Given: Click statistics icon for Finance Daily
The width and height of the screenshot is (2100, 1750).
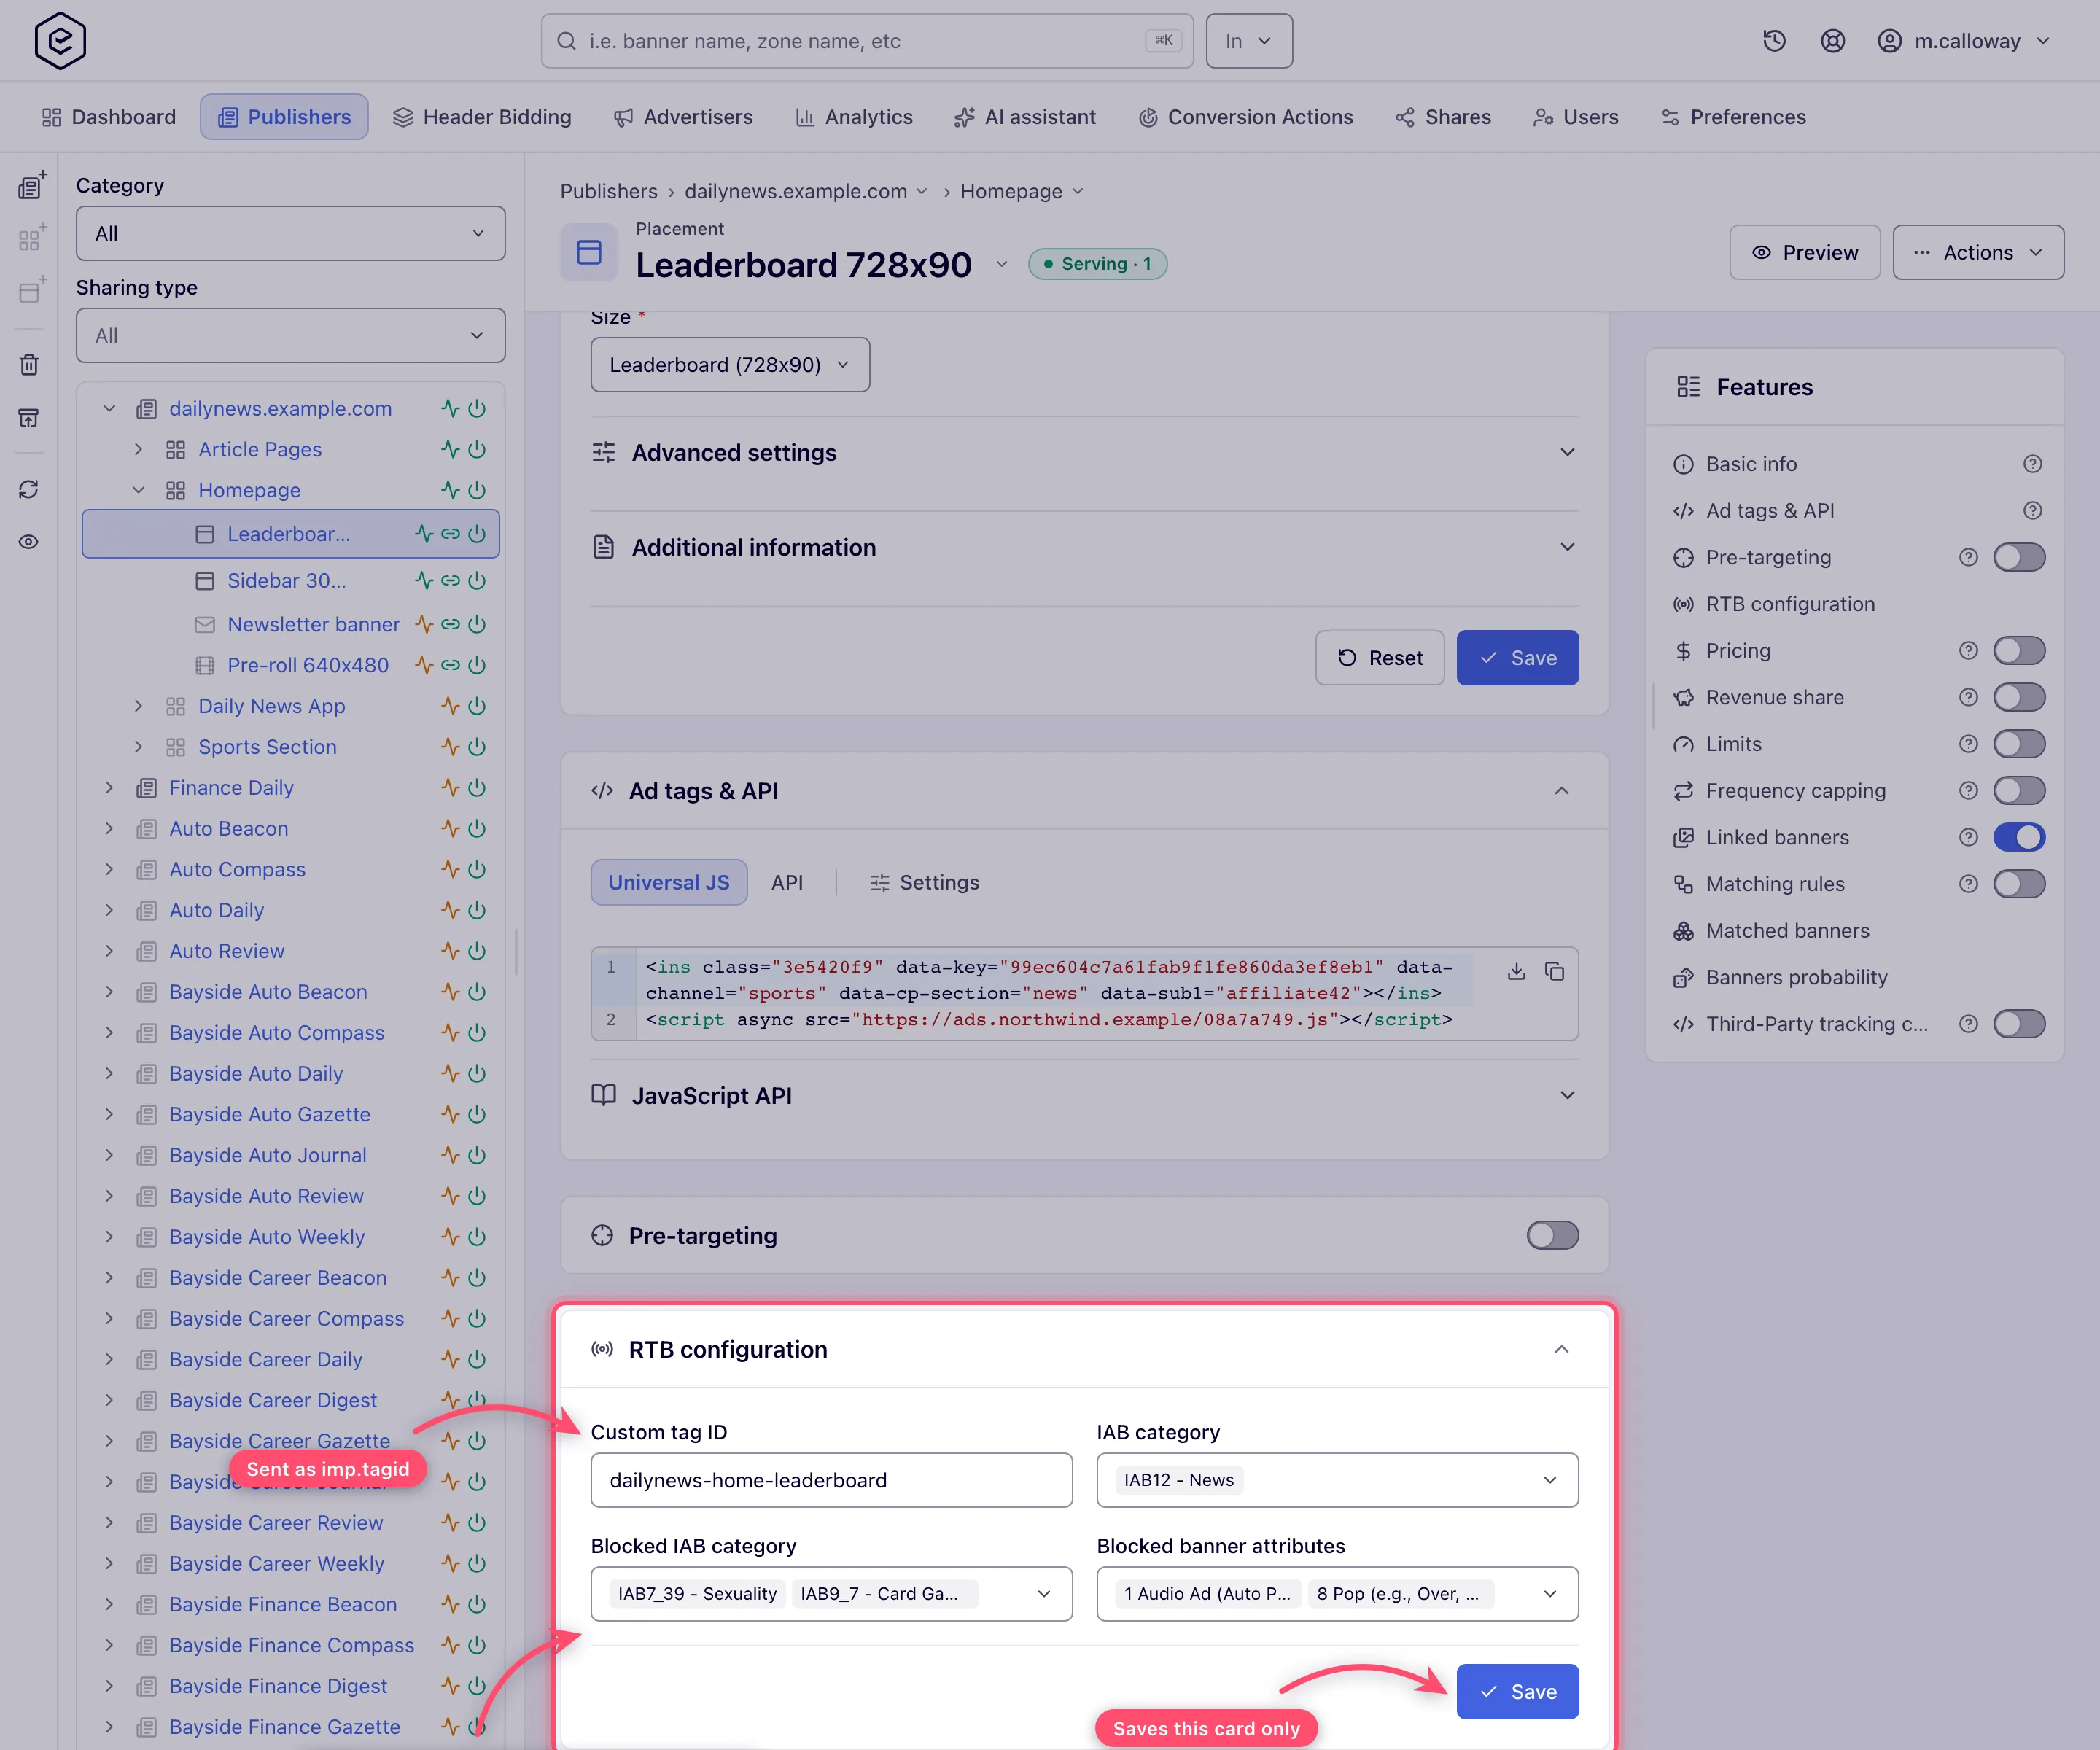Looking at the screenshot, I should (450, 788).
